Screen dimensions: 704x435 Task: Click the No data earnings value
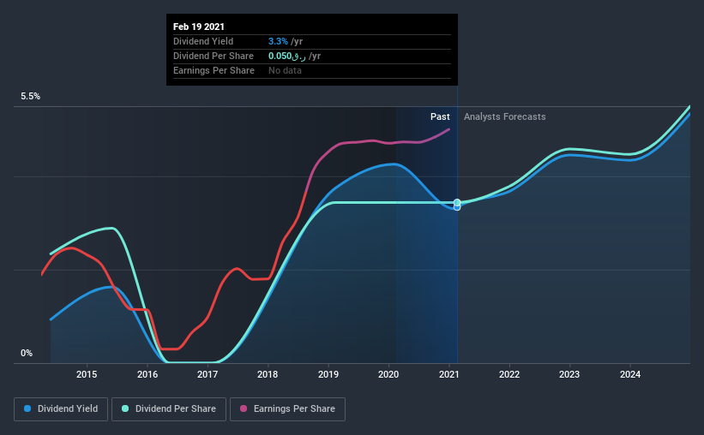pos(285,70)
